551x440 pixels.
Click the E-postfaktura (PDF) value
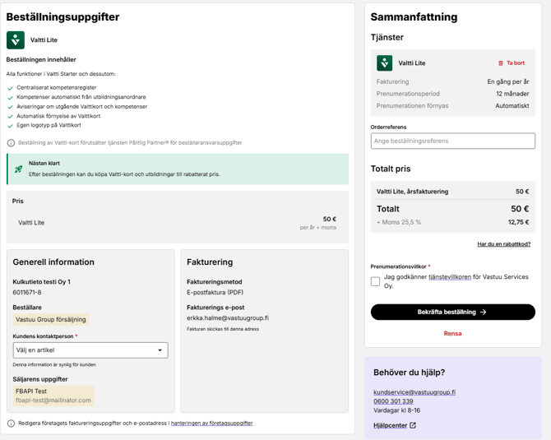click(x=215, y=293)
